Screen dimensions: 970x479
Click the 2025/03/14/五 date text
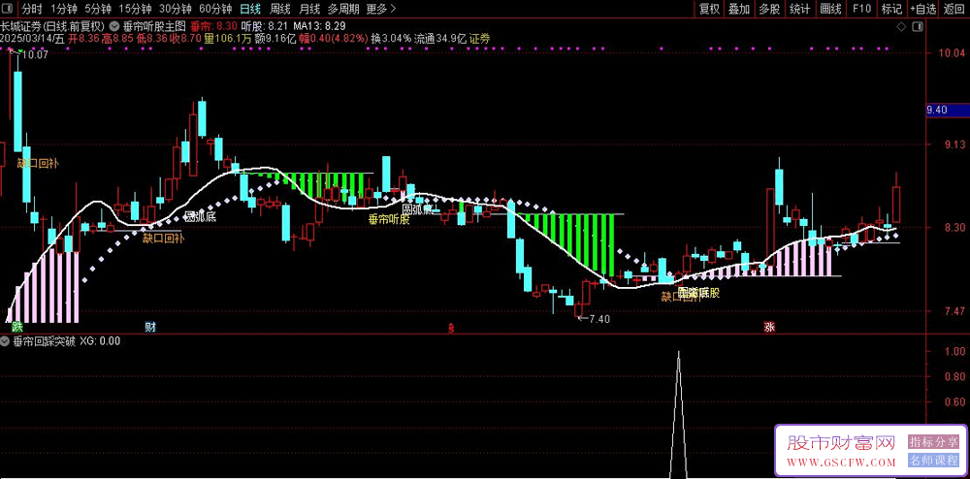coord(33,39)
